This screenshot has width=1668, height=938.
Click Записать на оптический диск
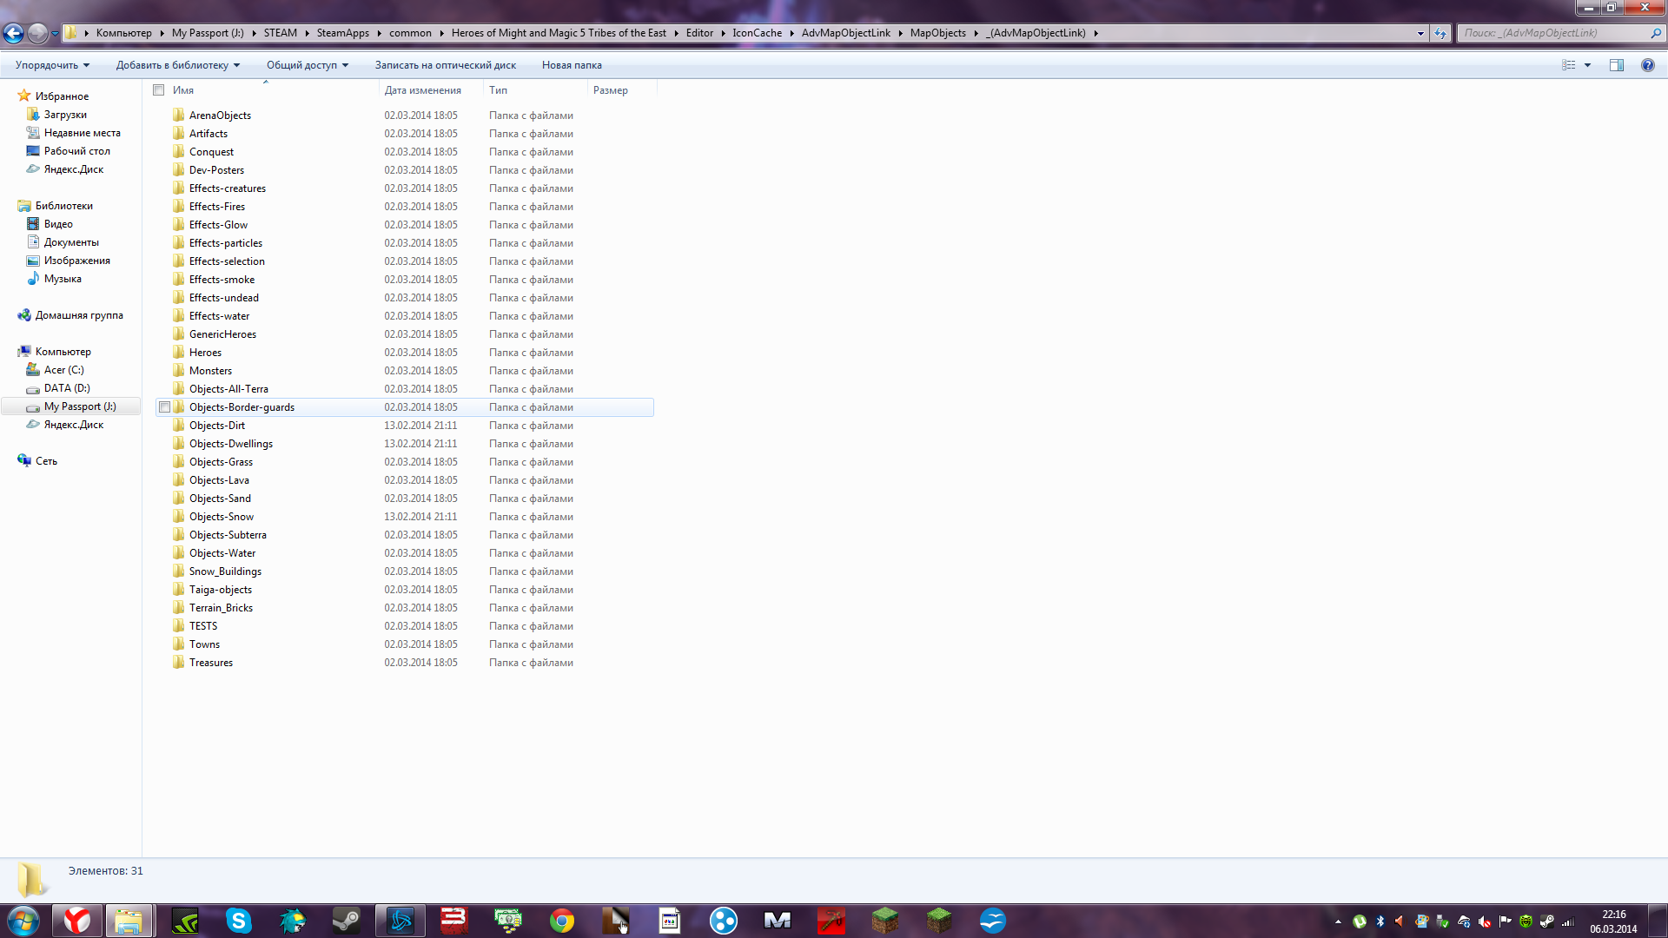446,65
